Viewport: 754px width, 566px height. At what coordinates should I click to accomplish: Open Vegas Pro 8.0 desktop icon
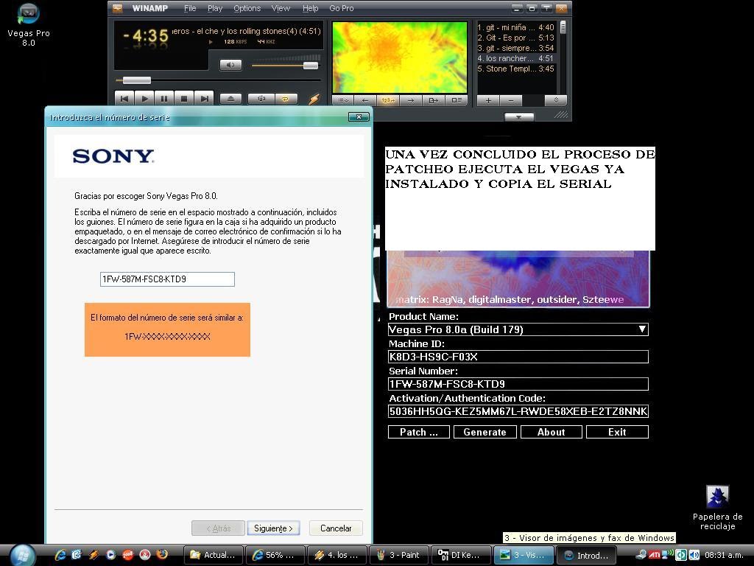click(29, 25)
